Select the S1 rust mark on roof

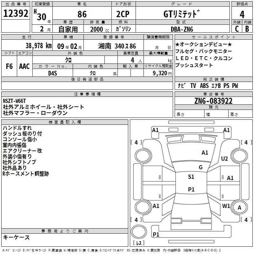191,177
